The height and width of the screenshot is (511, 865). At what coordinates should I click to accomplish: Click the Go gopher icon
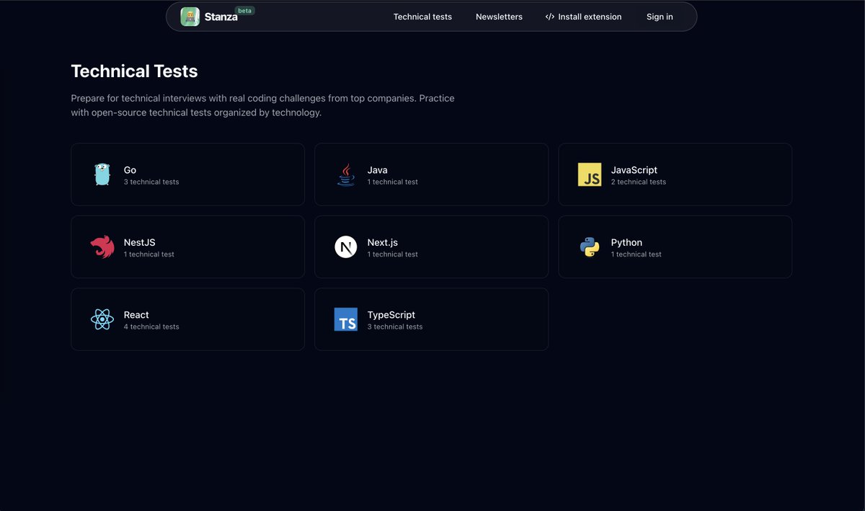(102, 174)
